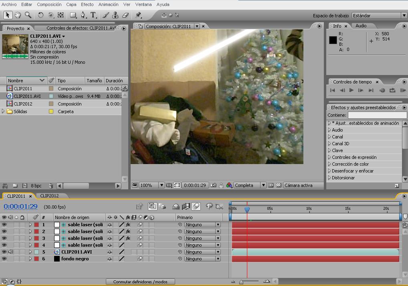Open the Espacio de trabajo Estándar dropdown
Viewport: 408px width, 286px height.
[379, 16]
